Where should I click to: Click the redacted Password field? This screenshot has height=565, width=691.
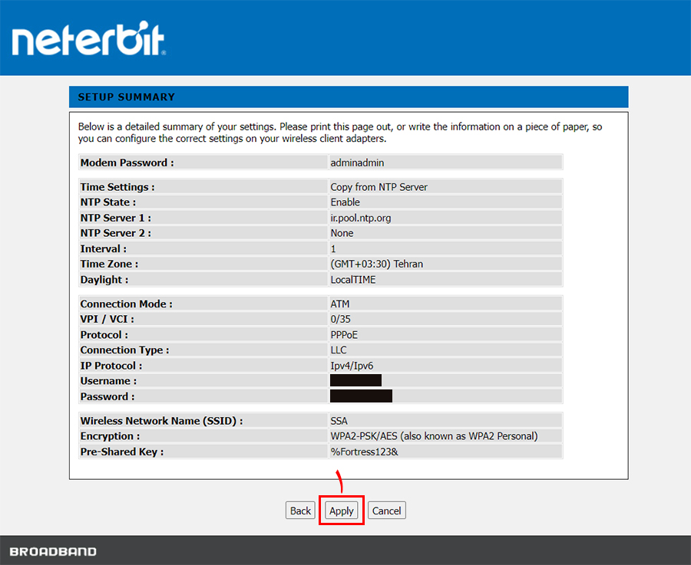tap(360, 396)
